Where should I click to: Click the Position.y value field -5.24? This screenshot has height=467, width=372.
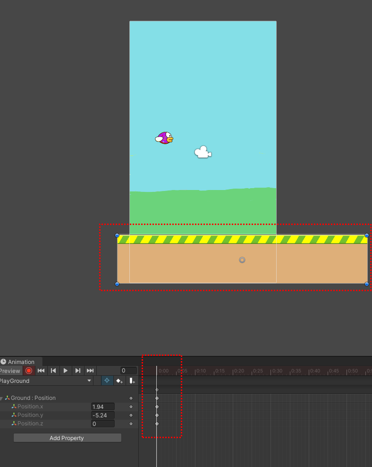pos(102,415)
